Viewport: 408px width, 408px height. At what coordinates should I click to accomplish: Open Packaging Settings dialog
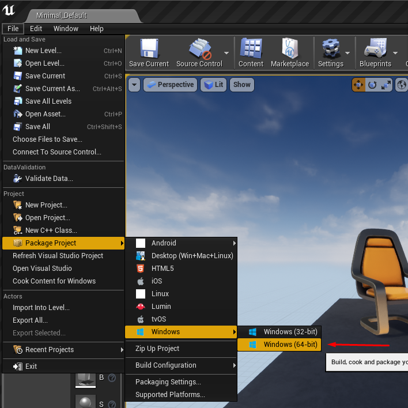[x=181, y=381]
